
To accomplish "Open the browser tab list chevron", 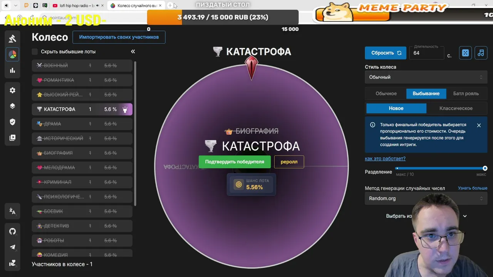I will coord(15,6).
